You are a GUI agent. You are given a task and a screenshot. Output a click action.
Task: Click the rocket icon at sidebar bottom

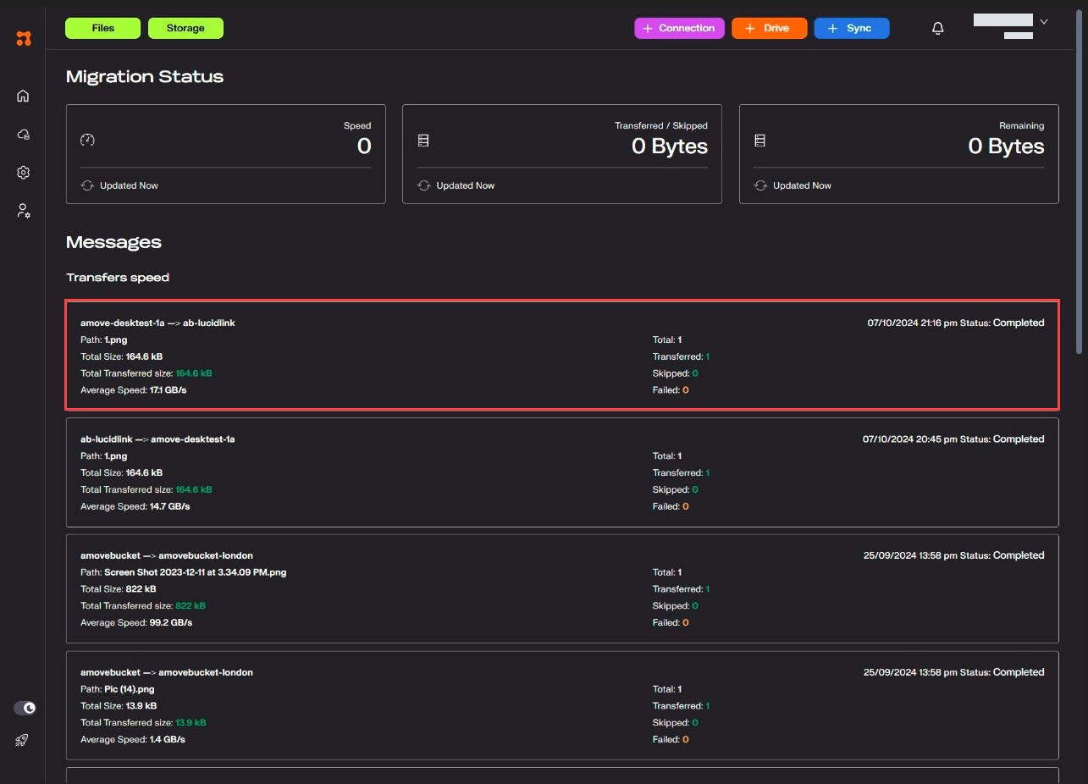(23, 740)
